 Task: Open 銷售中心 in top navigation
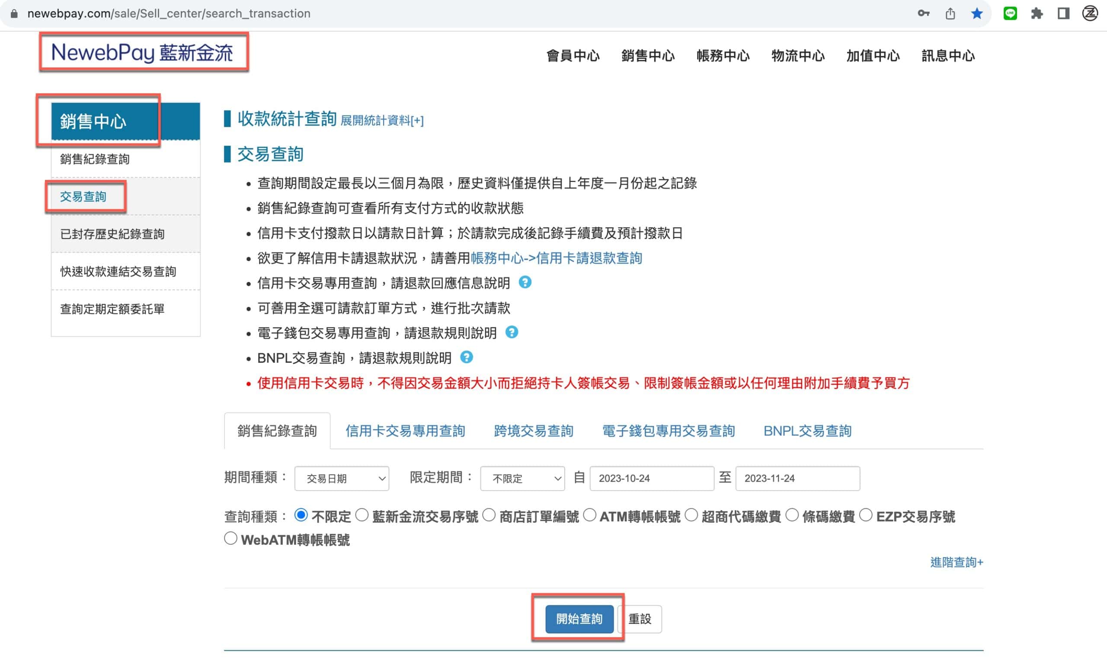pyautogui.click(x=647, y=56)
